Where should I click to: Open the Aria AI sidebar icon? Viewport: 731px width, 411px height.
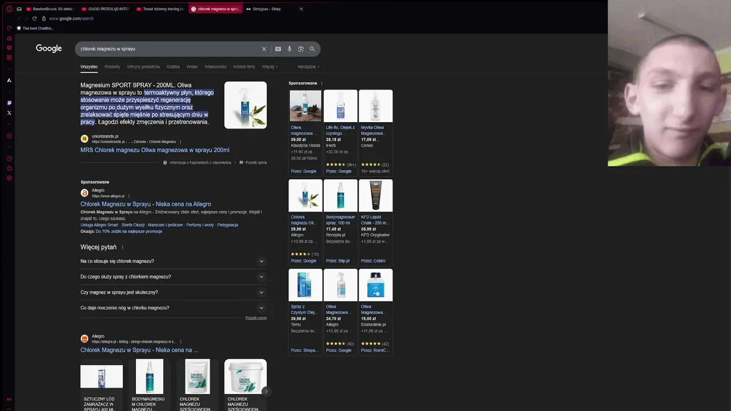pyautogui.click(x=9, y=80)
